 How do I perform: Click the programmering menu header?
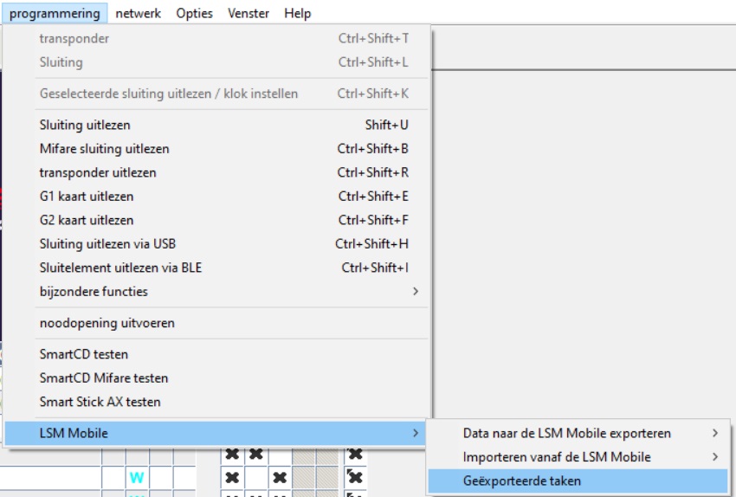(55, 13)
